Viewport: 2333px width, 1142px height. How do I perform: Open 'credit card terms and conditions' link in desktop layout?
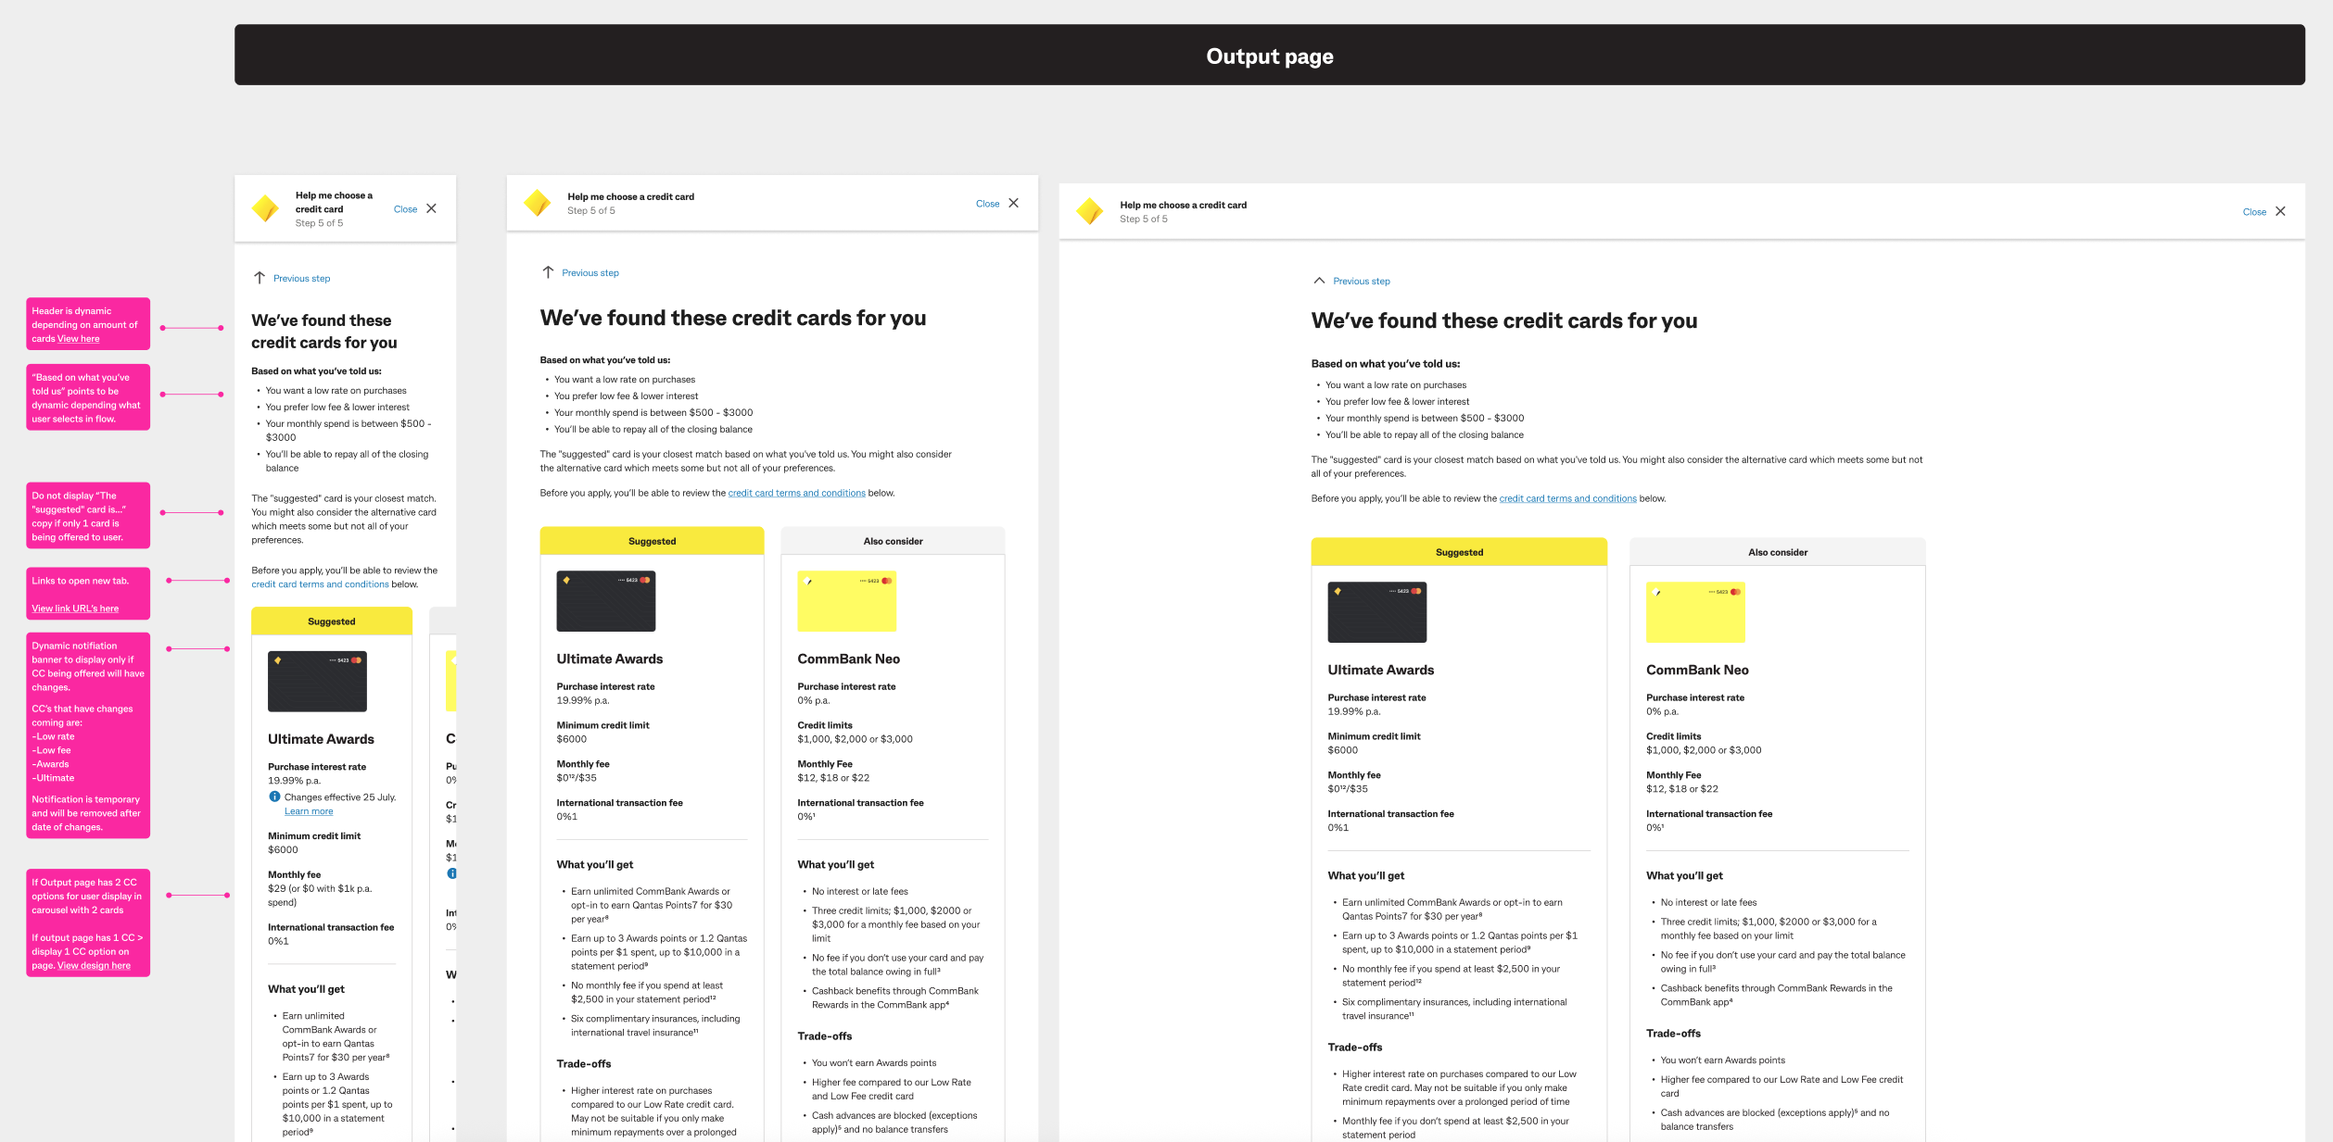pyautogui.click(x=1567, y=498)
